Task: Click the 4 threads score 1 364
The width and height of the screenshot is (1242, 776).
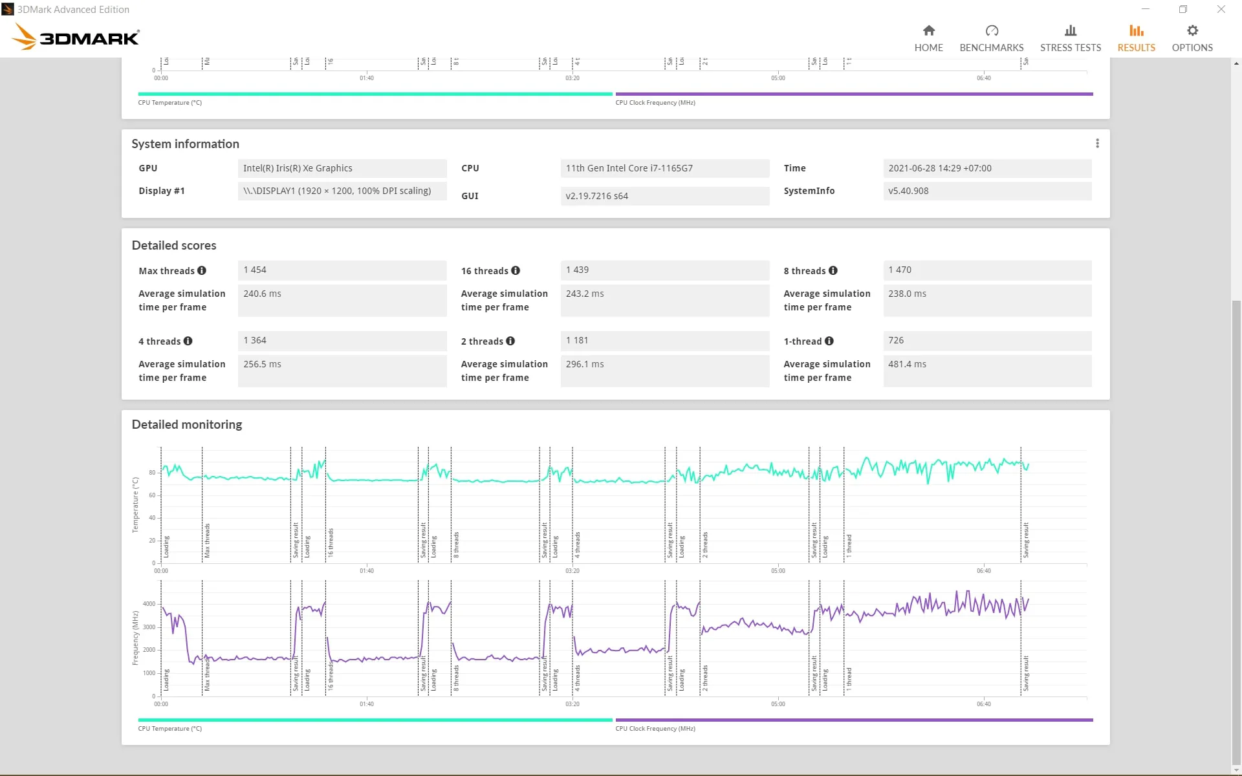Action: pyautogui.click(x=342, y=340)
